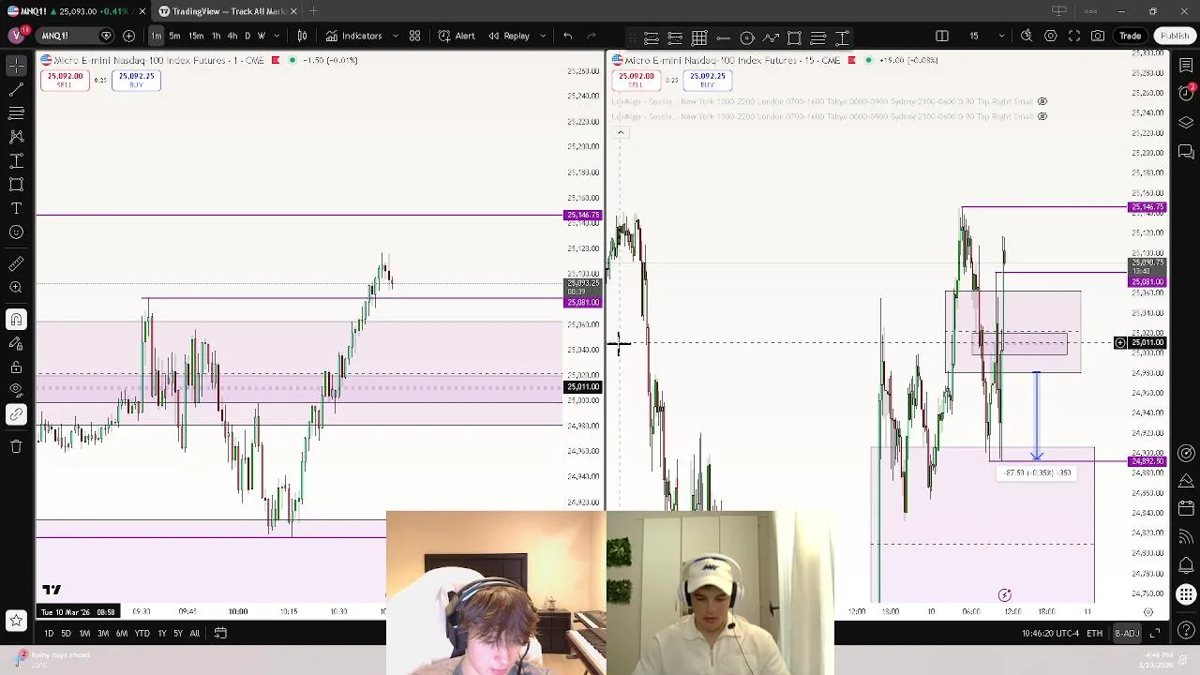Image resolution: width=1200 pixels, height=675 pixels.
Task: Open the patterns drawing tool in left sidebar
Action: pos(16,137)
